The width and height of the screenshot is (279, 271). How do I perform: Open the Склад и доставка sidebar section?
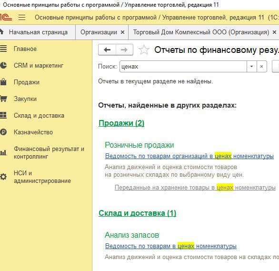[39, 115]
